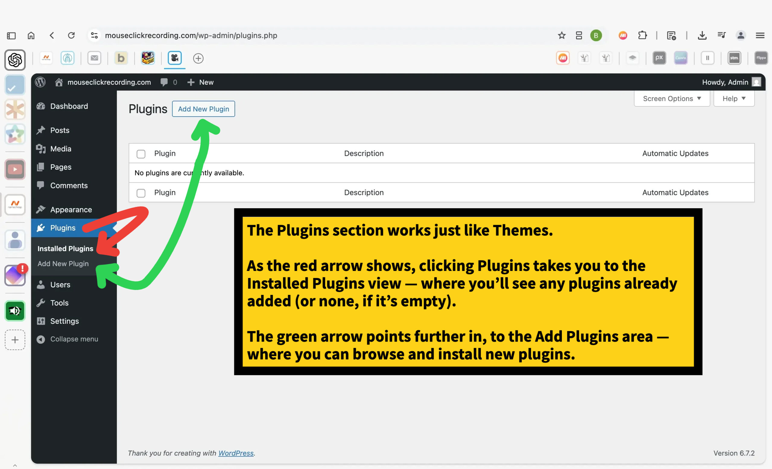Add new tab with plus circle icon

click(198, 58)
